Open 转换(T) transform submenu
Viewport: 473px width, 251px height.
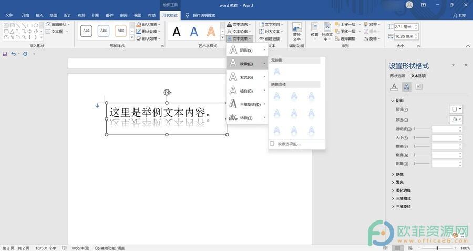tap(247, 117)
